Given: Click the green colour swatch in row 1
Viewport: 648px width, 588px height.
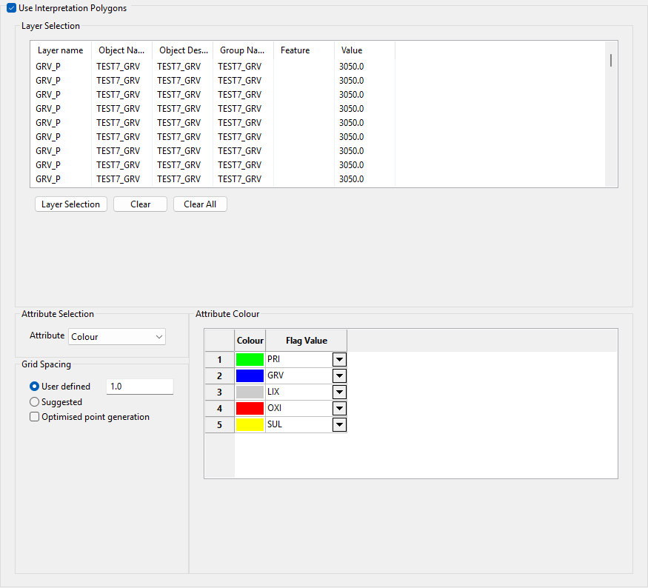Looking at the screenshot, I should [x=250, y=360].
